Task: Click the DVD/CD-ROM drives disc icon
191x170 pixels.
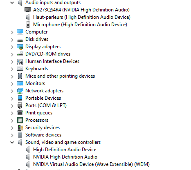Action: coord(20,54)
